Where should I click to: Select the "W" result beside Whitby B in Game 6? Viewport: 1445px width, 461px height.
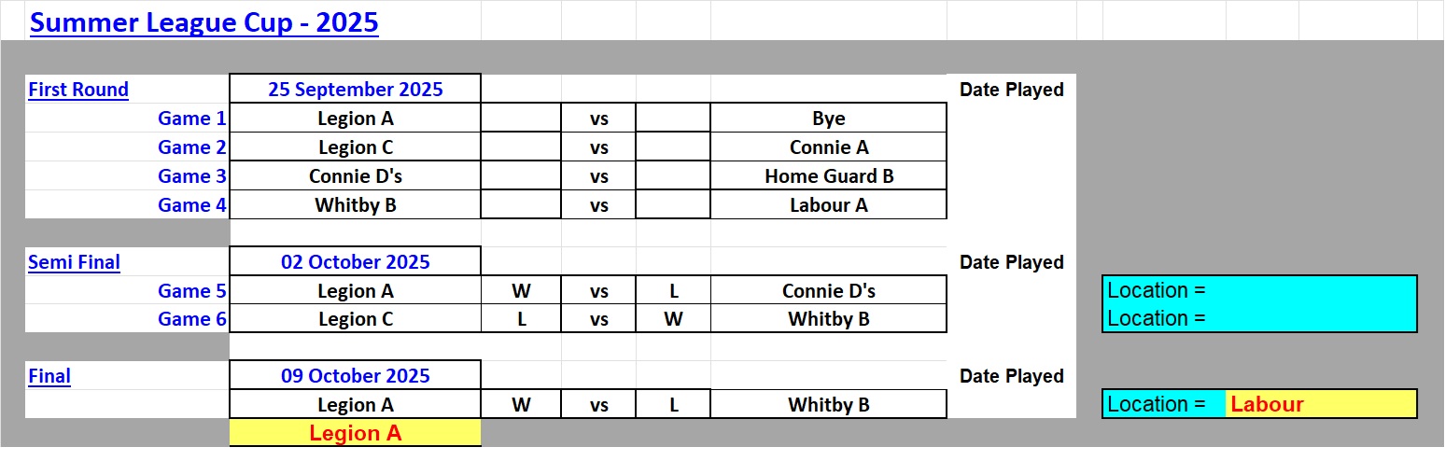pyautogui.click(x=673, y=319)
